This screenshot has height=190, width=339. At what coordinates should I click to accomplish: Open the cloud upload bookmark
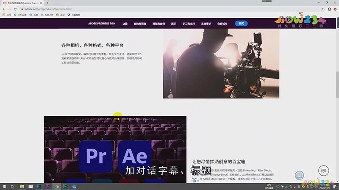click(x=47, y=15)
